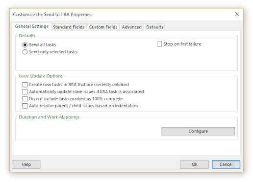Toggle Automatically update slave issues checkbox
The width and height of the screenshot is (253, 182).
click(25, 91)
